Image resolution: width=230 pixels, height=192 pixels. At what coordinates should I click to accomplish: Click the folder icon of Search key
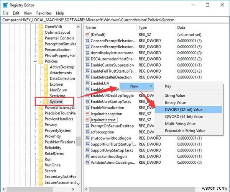pyautogui.click(x=41, y=171)
